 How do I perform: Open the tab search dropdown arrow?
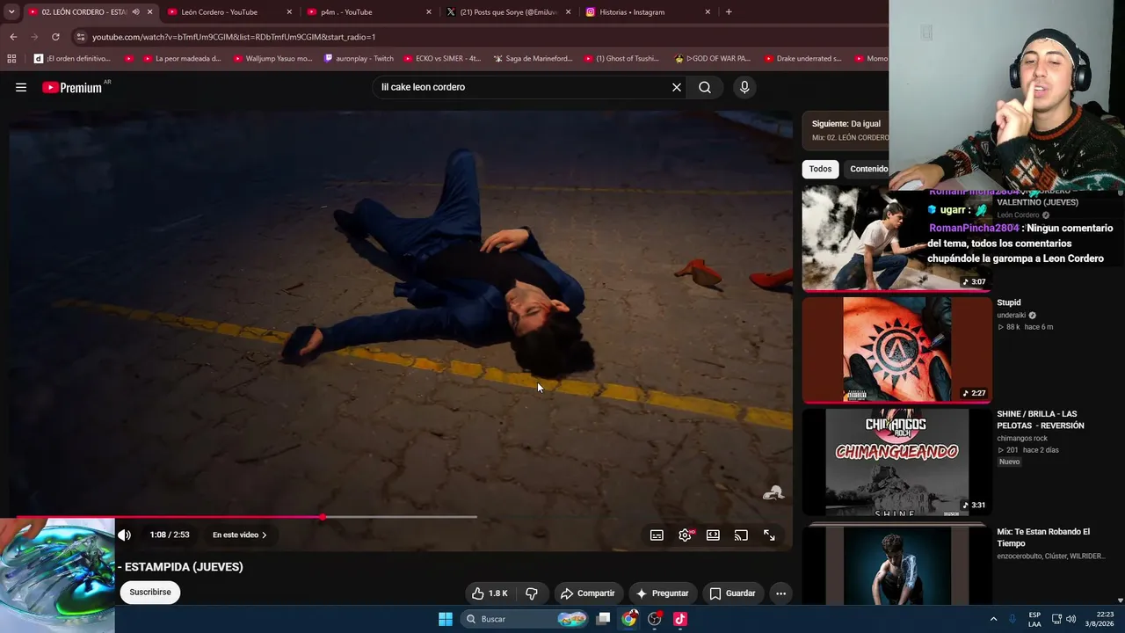(11, 12)
